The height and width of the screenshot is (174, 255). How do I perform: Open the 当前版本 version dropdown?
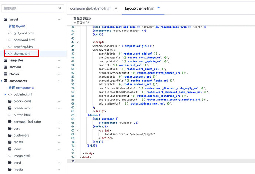(x=81, y=23)
